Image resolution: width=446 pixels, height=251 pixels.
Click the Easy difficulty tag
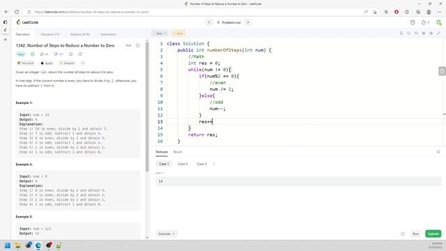pos(21,54)
